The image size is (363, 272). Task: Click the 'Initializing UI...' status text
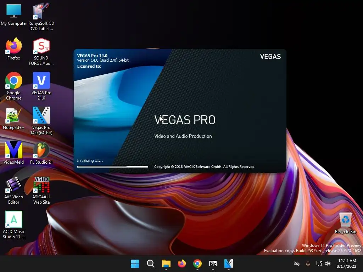90,160
